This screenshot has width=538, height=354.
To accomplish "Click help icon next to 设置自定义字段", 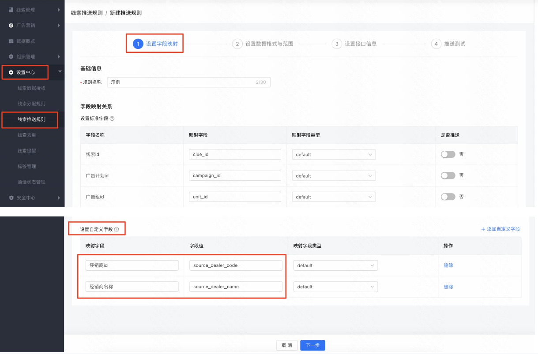I will [117, 229].
